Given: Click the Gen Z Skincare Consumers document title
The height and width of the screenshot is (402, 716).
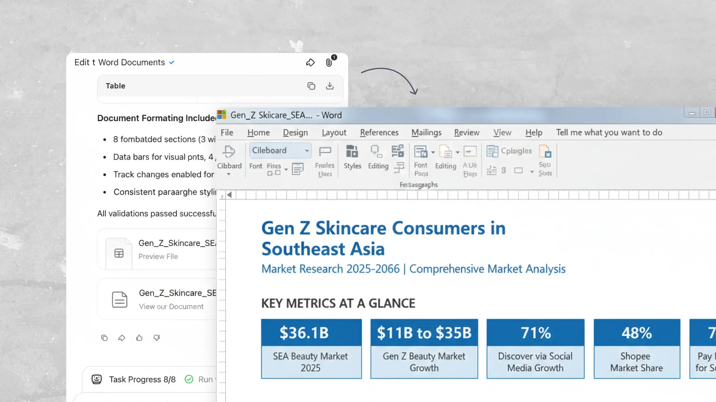Looking at the screenshot, I should coord(384,239).
